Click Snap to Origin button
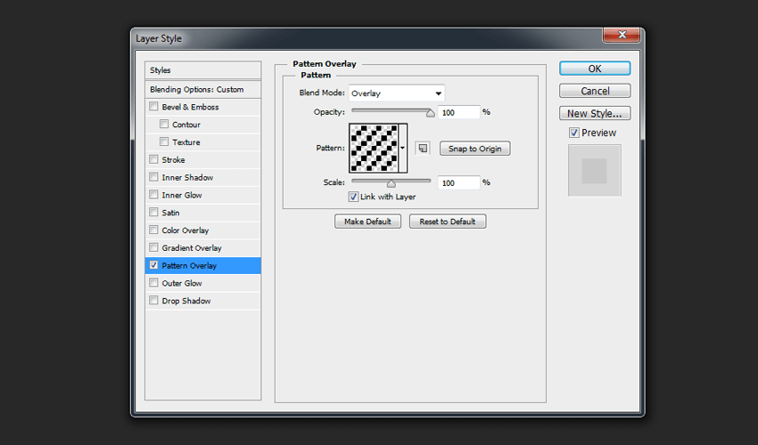 tap(474, 149)
